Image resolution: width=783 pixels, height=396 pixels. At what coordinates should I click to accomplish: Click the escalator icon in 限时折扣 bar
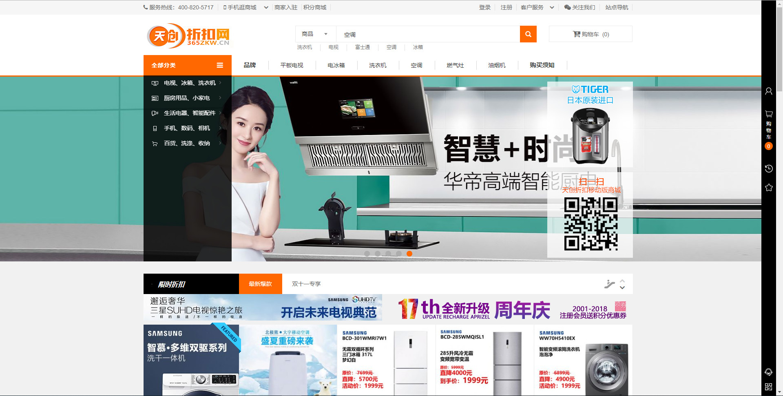click(609, 284)
